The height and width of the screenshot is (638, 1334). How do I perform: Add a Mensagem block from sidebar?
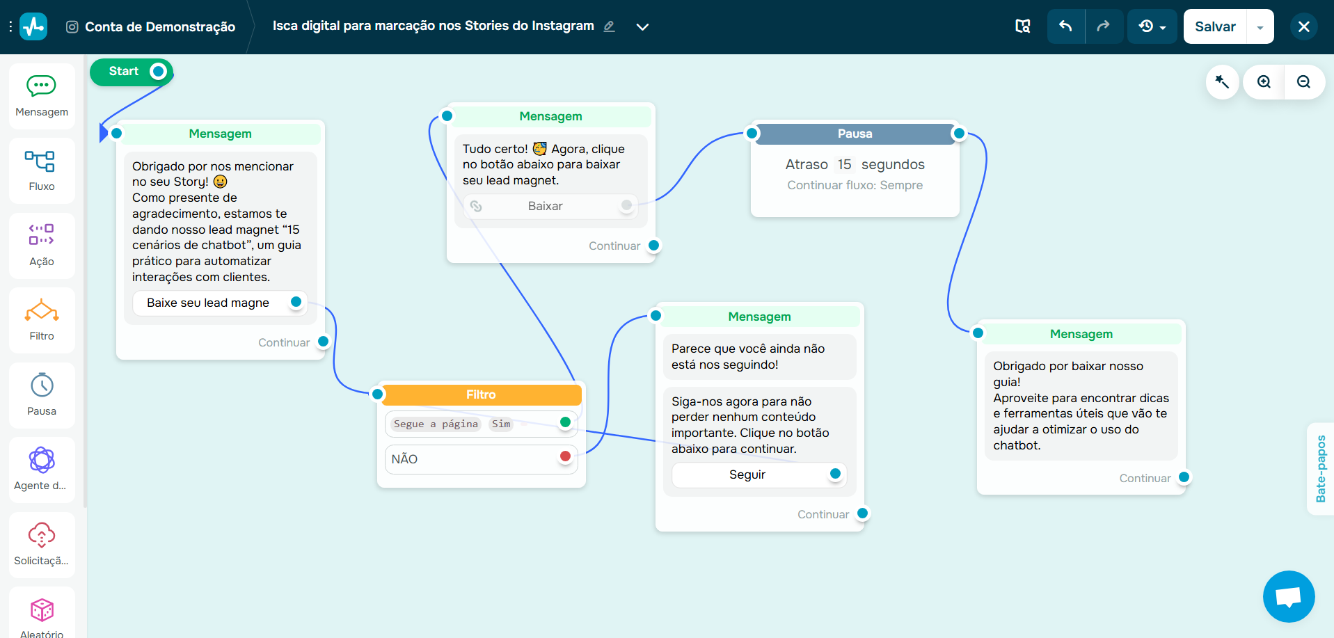pos(42,96)
